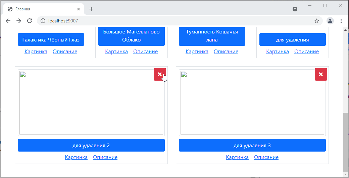View site information icon in address bar

(x=43, y=21)
